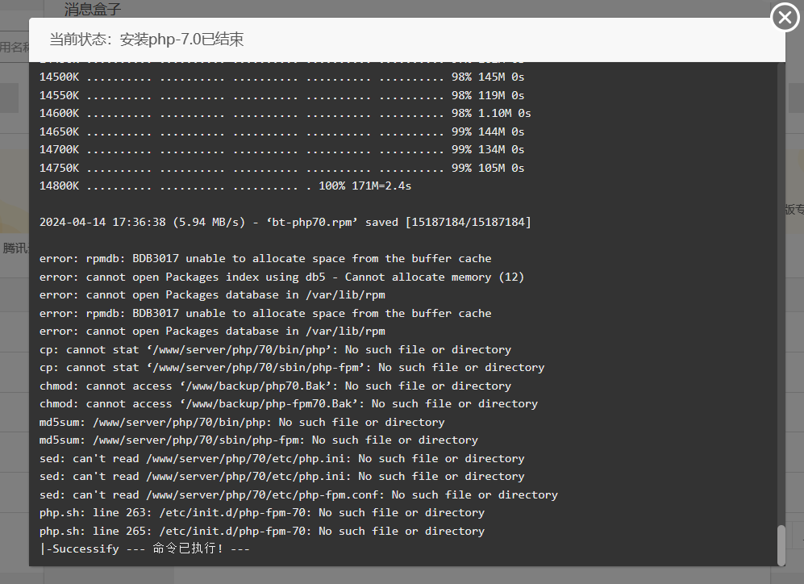The image size is (804, 584).
Task: Click the 腾讯 item at the left edge
Action: [x=16, y=248]
